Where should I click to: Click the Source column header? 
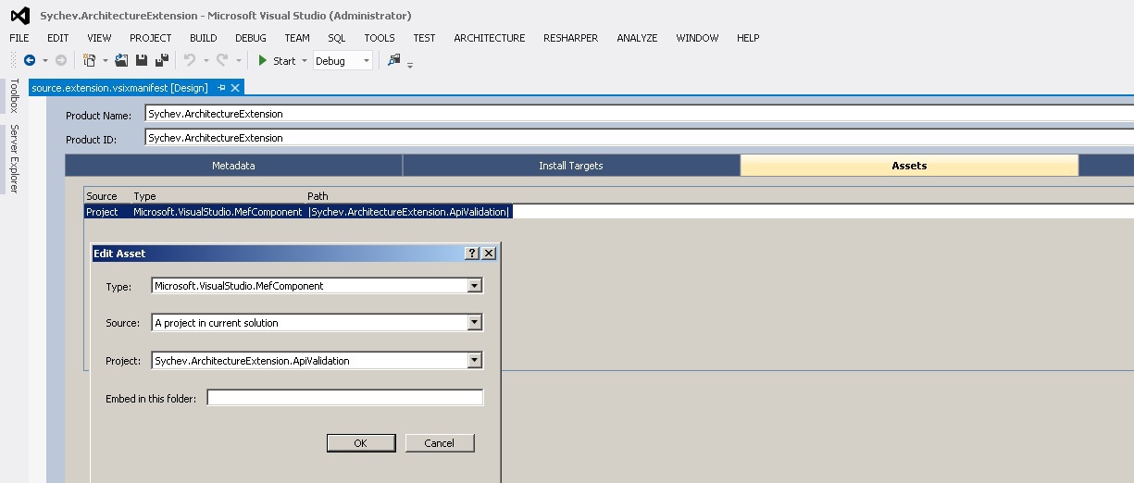tap(102, 196)
